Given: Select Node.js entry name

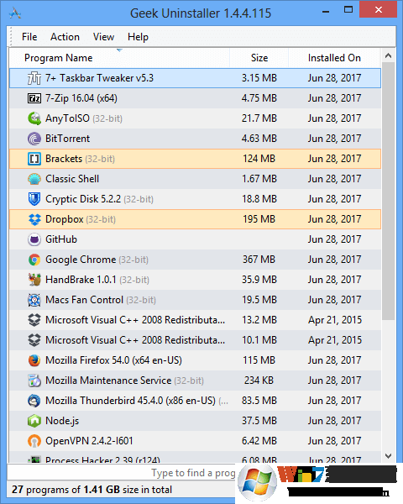Looking at the screenshot, I should [x=62, y=421].
